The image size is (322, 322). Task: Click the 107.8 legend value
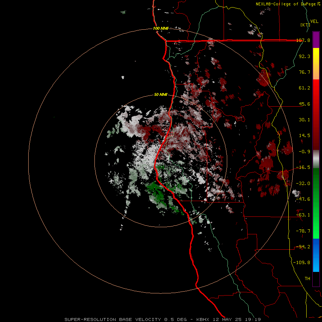point(303,40)
